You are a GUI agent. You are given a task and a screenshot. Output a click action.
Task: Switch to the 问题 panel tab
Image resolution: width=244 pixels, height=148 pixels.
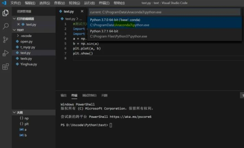104,95
